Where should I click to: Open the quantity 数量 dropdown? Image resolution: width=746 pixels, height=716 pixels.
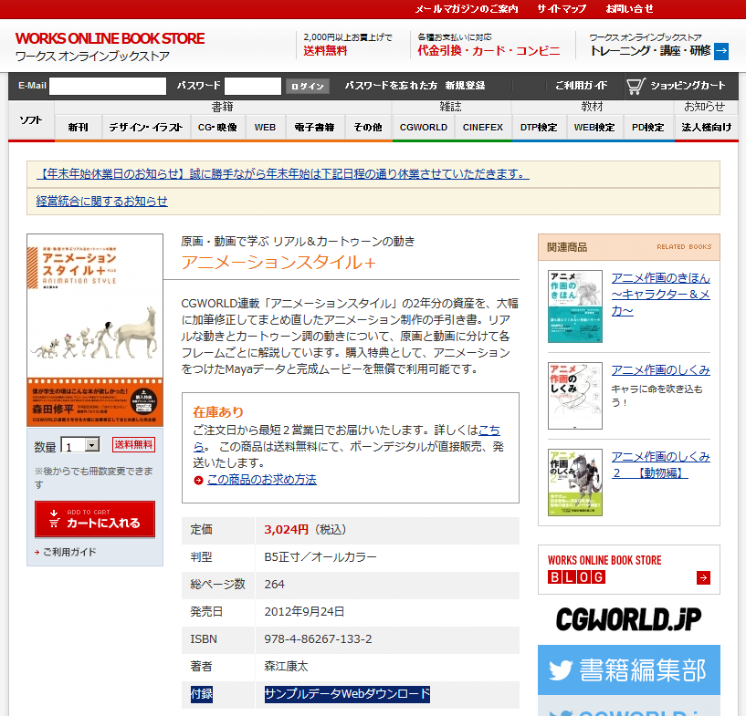[80, 445]
